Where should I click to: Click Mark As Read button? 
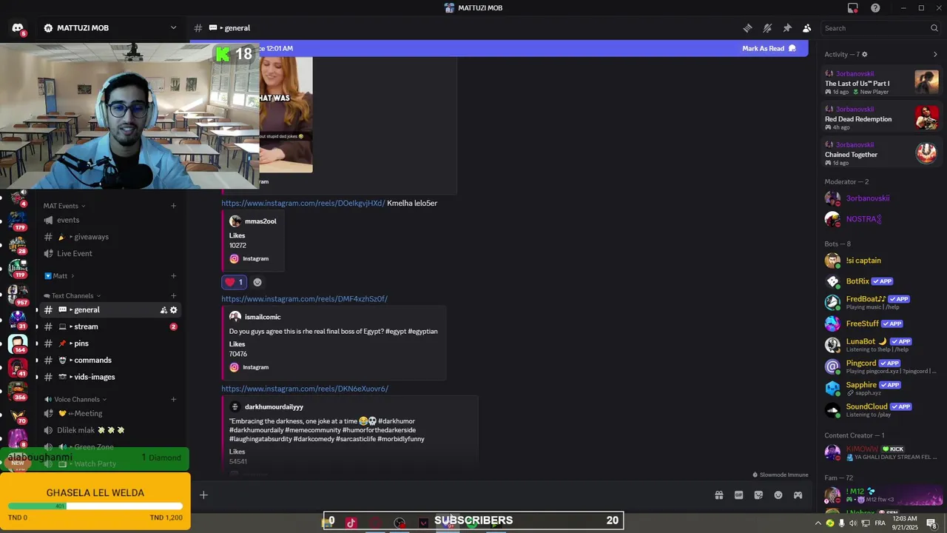point(769,48)
